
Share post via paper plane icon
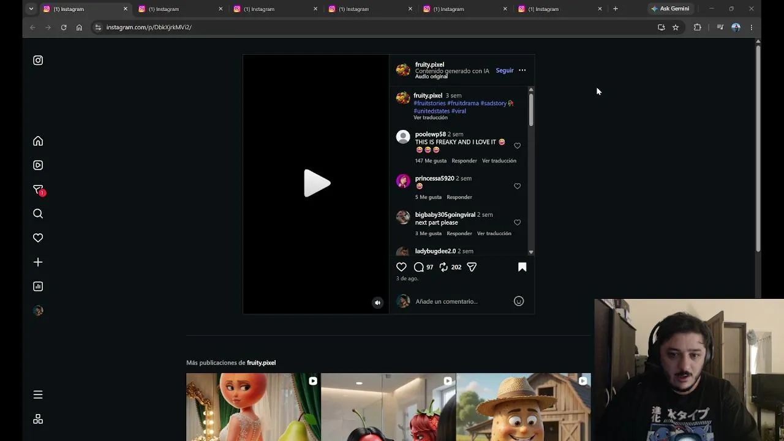coord(472,267)
